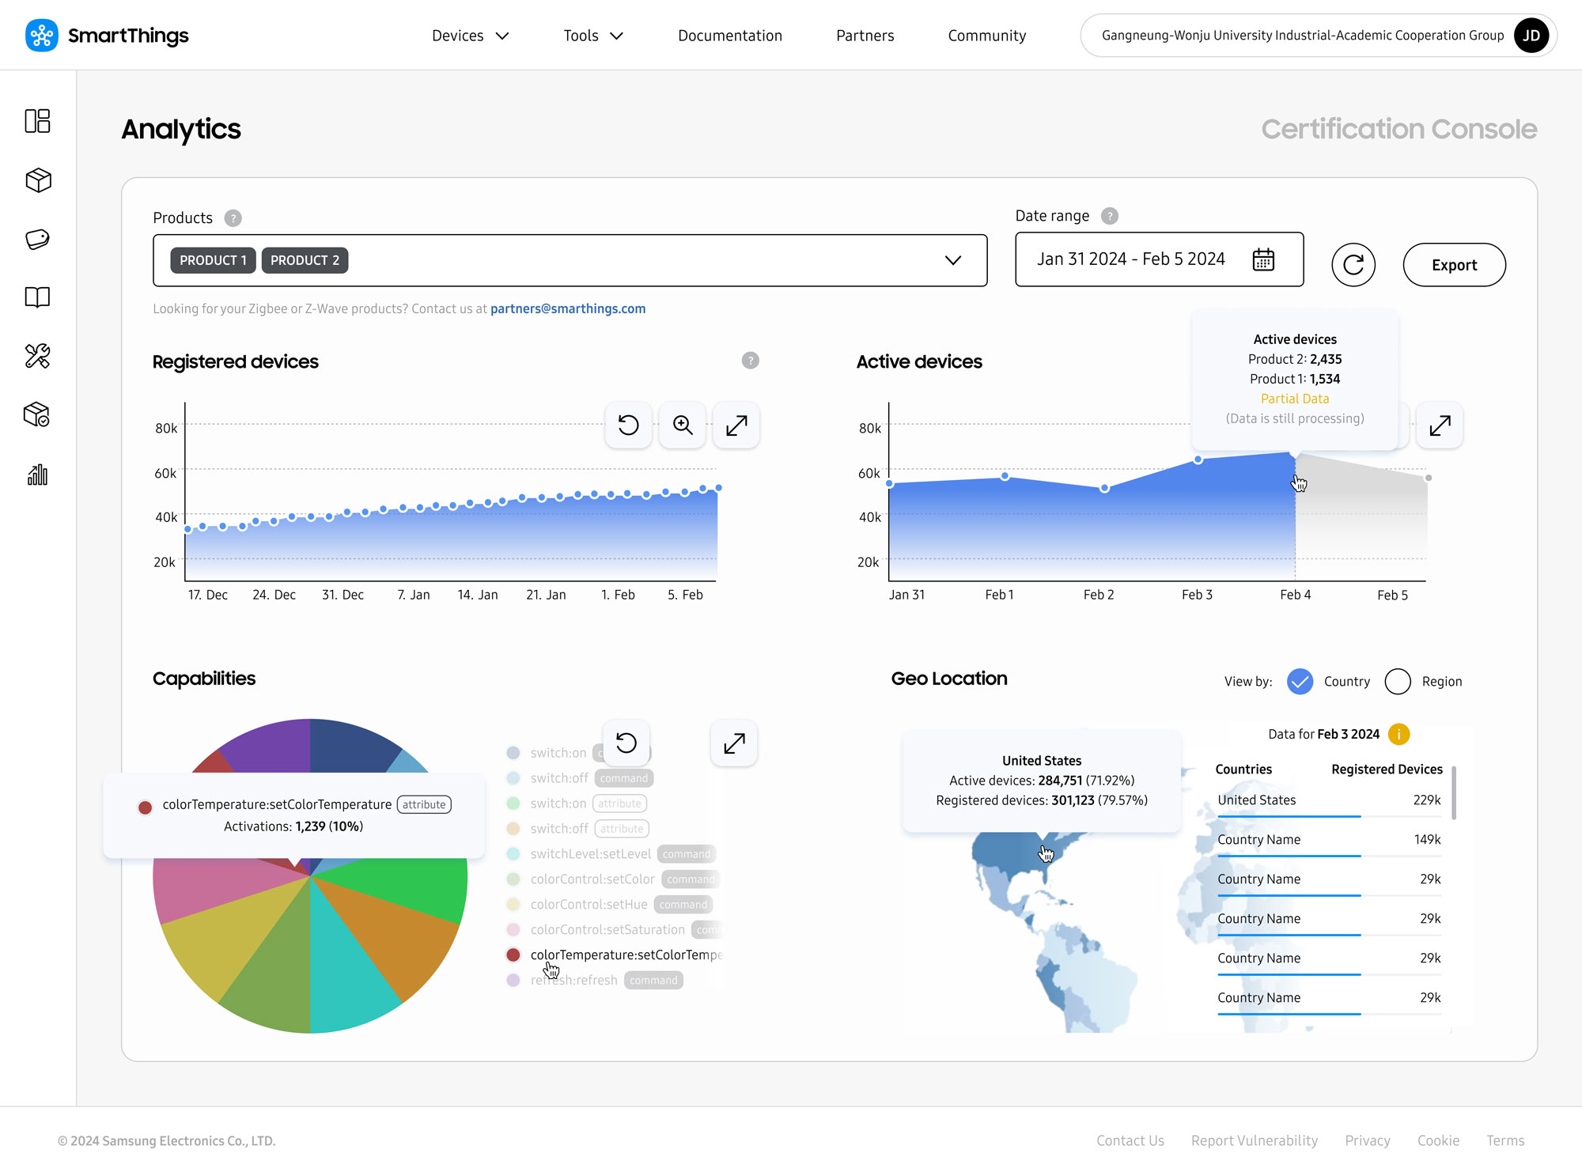Remove the PRODUCT 1 tag chip
The image size is (1582, 1176).
pyautogui.click(x=213, y=260)
